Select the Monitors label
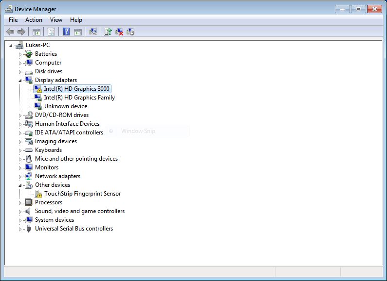Viewport: 387px width, 281px height. click(47, 167)
